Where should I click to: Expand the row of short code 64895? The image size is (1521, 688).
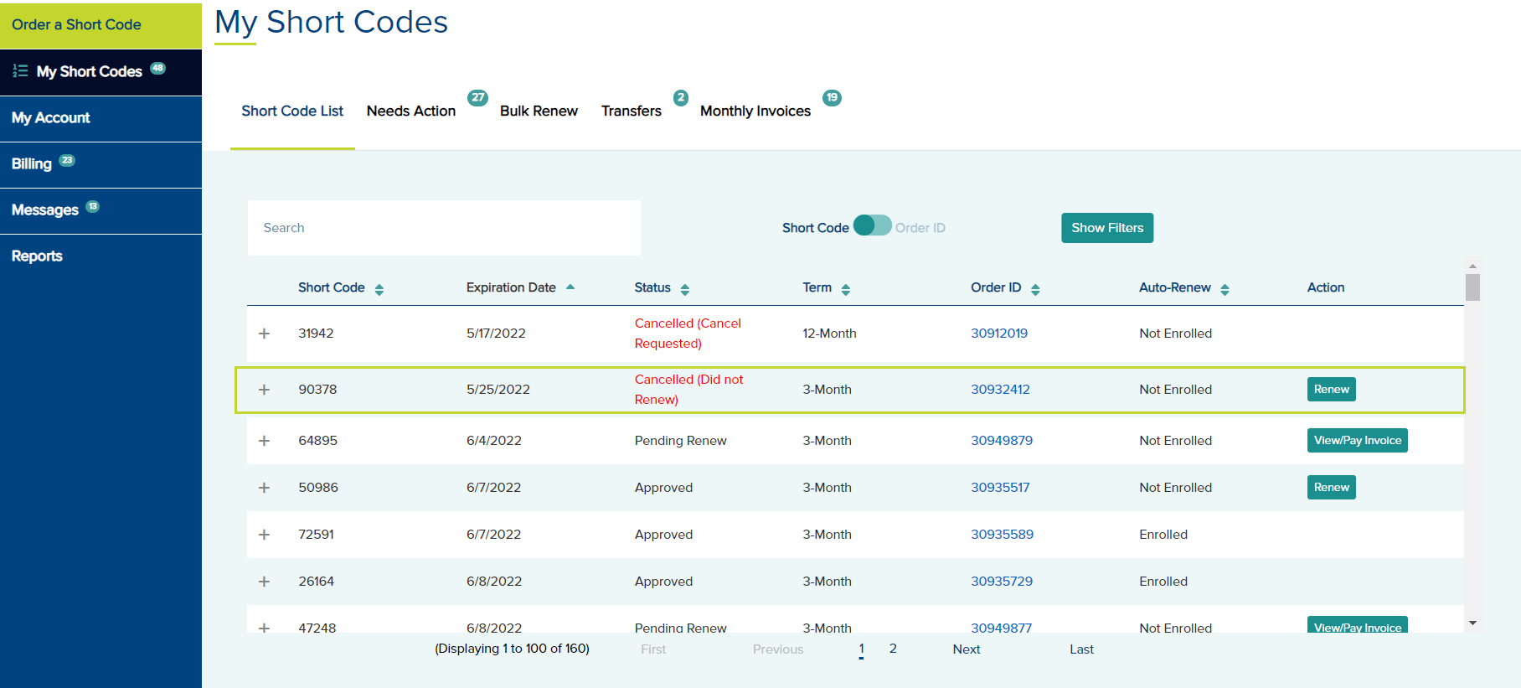[x=264, y=441]
